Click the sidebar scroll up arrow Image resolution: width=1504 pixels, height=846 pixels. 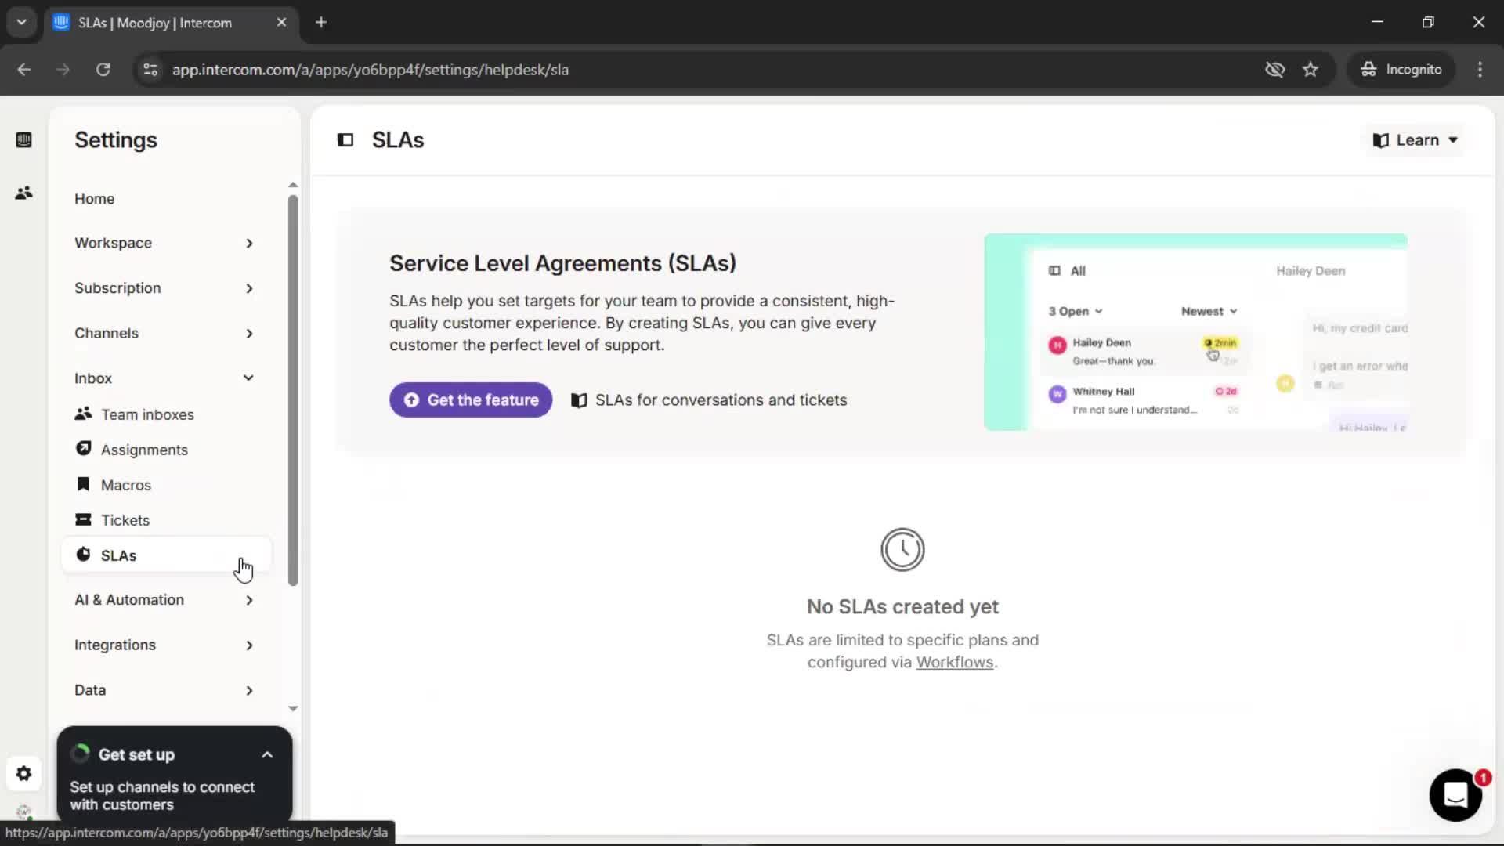(x=293, y=186)
